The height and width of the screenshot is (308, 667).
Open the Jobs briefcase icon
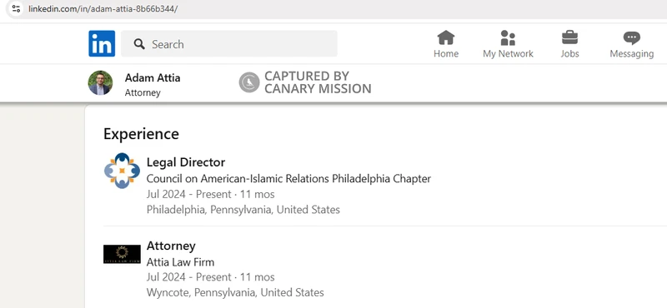(x=569, y=37)
